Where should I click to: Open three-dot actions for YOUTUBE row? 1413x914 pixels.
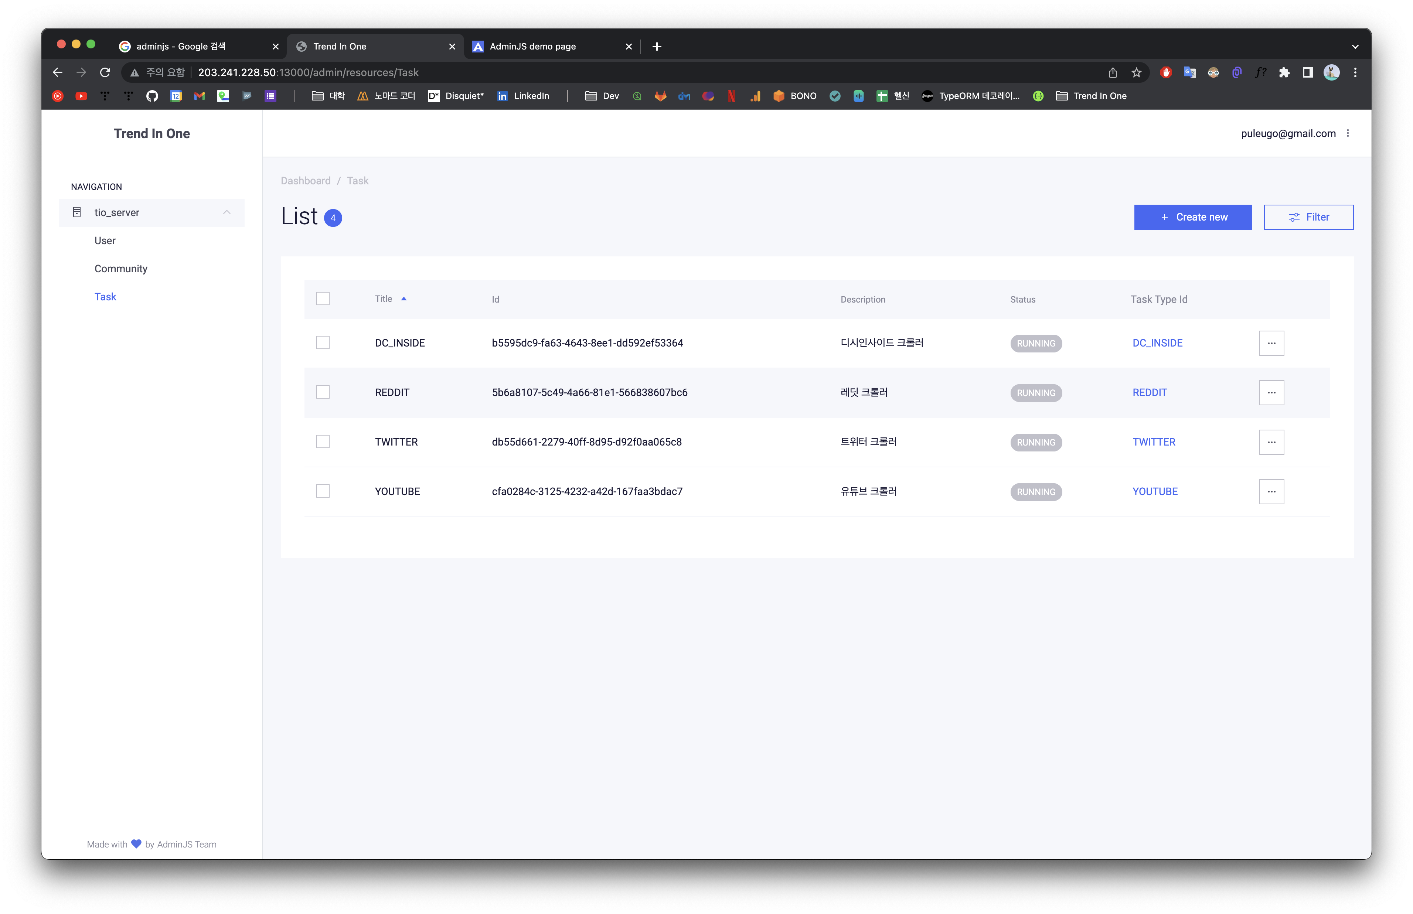point(1271,491)
